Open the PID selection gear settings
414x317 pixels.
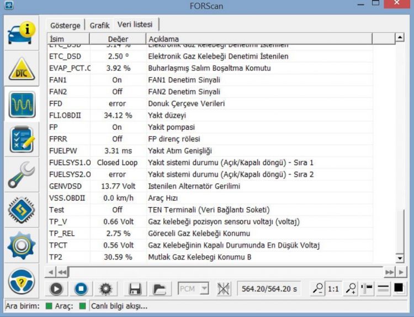[105, 289]
